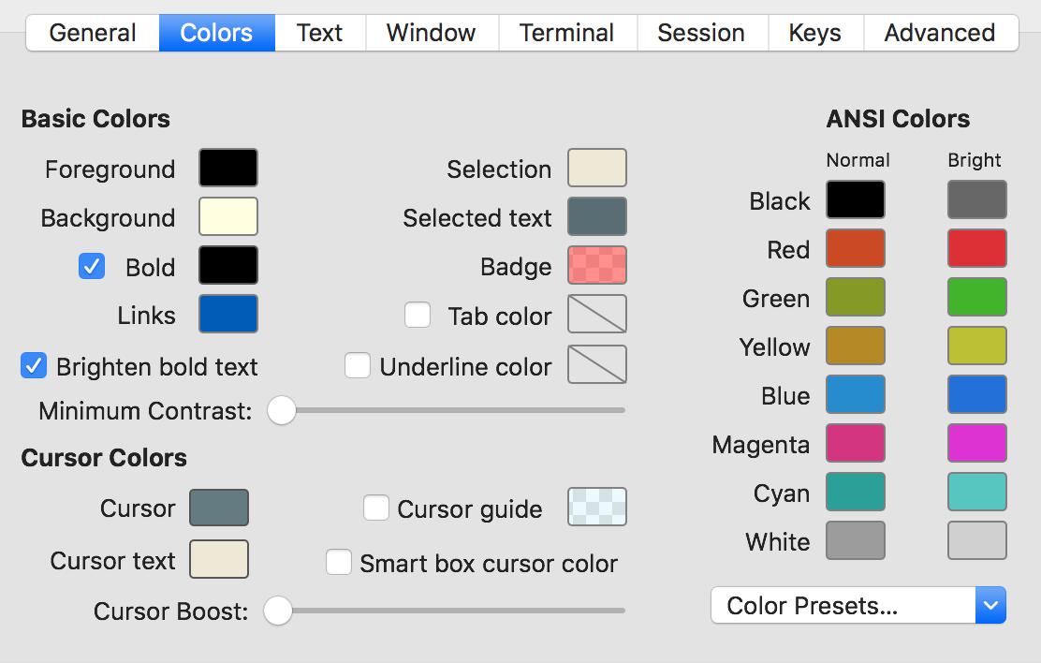Viewport: 1041px width, 663px height.
Task: Turn on Smart box cursor color
Action: click(339, 563)
